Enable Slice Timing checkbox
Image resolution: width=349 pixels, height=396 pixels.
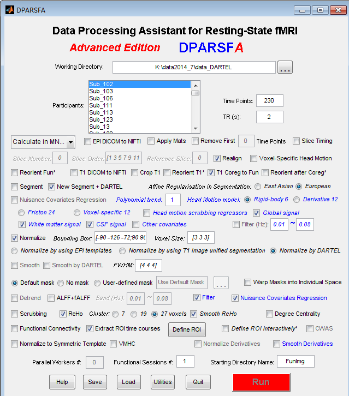[296, 141]
